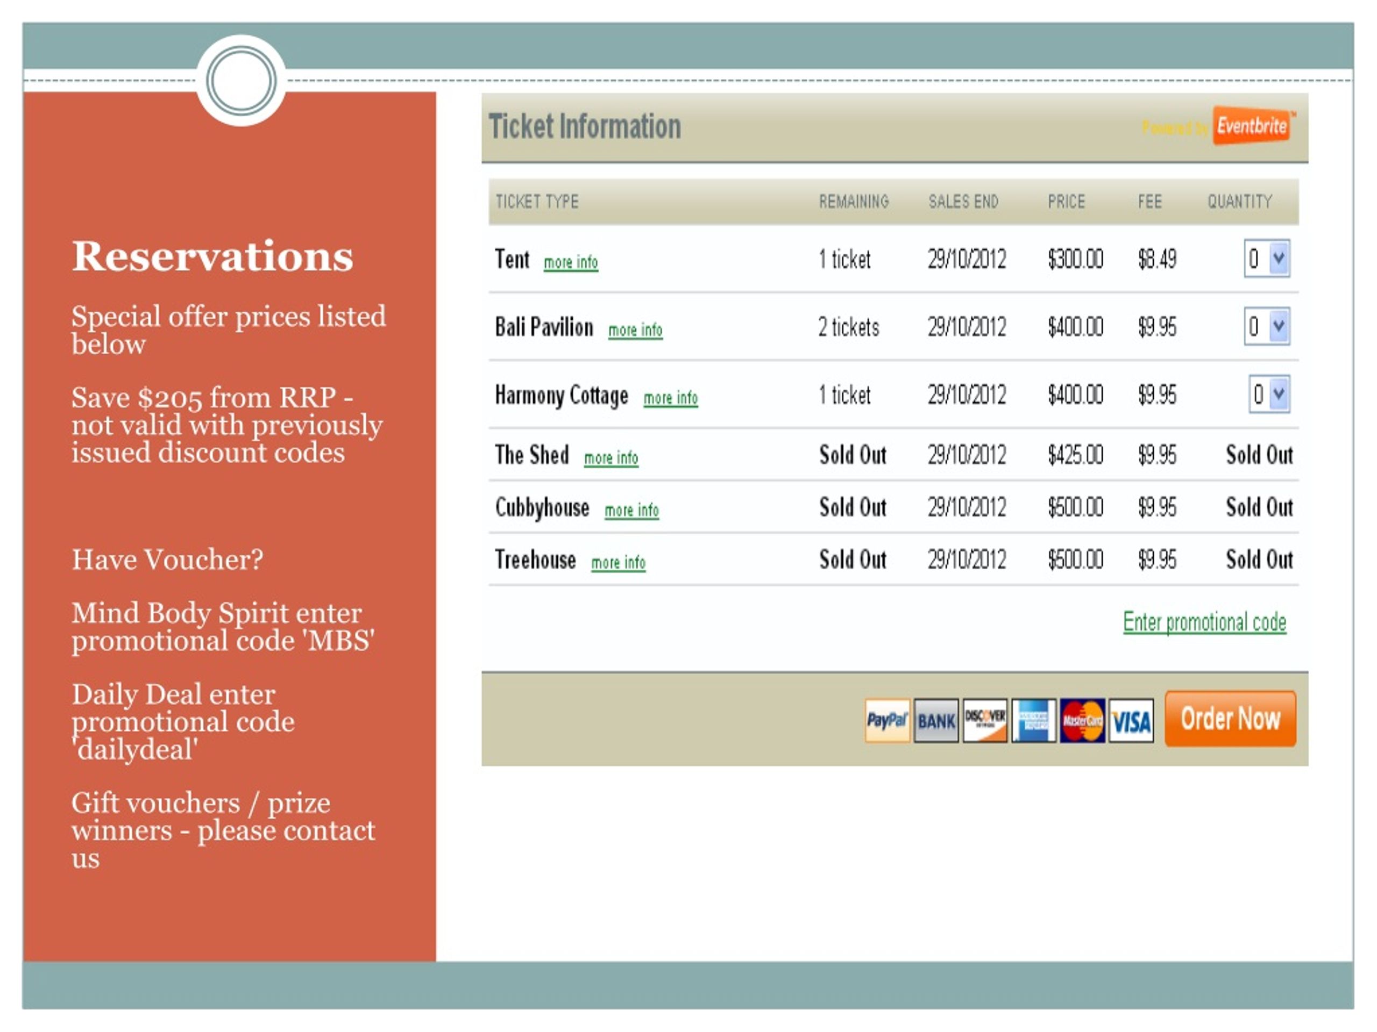Select the PayPal payment icon
This screenshot has height=1032, width=1377.
(x=887, y=720)
